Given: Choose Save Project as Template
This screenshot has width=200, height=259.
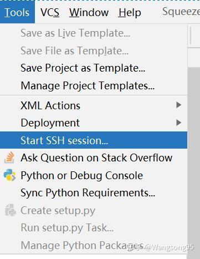Looking at the screenshot, I should [x=94, y=68].
